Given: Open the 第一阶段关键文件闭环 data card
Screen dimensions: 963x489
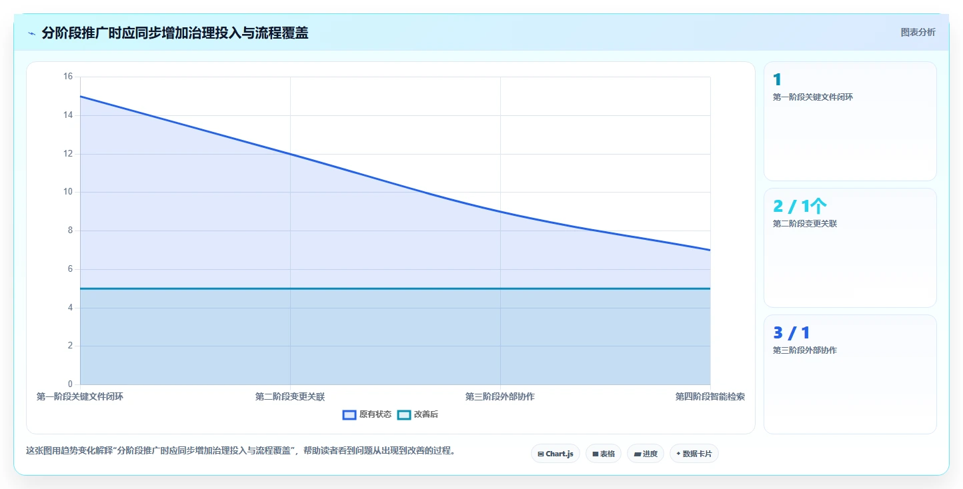Looking at the screenshot, I should [850, 121].
